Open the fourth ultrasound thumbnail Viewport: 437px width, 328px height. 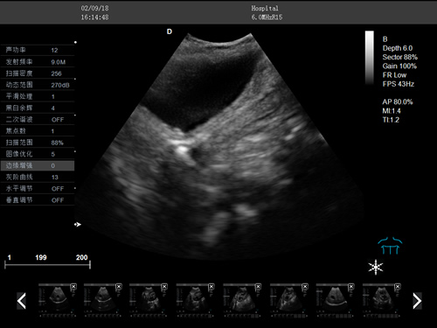coord(195,300)
